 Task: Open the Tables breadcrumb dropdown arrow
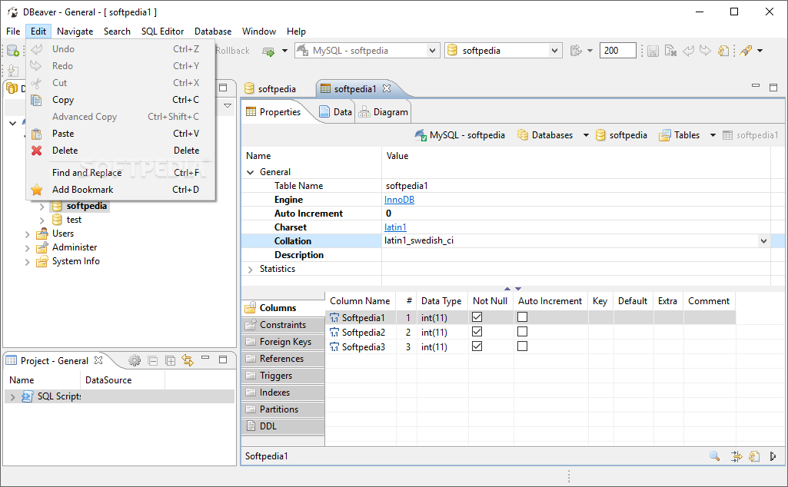coord(713,135)
